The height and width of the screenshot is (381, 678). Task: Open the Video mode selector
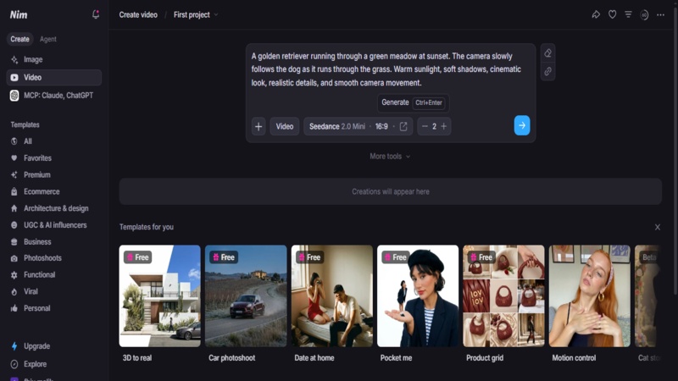tap(285, 126)
